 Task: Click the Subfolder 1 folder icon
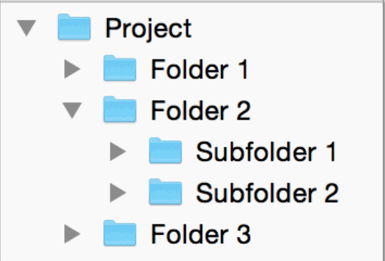(165, 151)
